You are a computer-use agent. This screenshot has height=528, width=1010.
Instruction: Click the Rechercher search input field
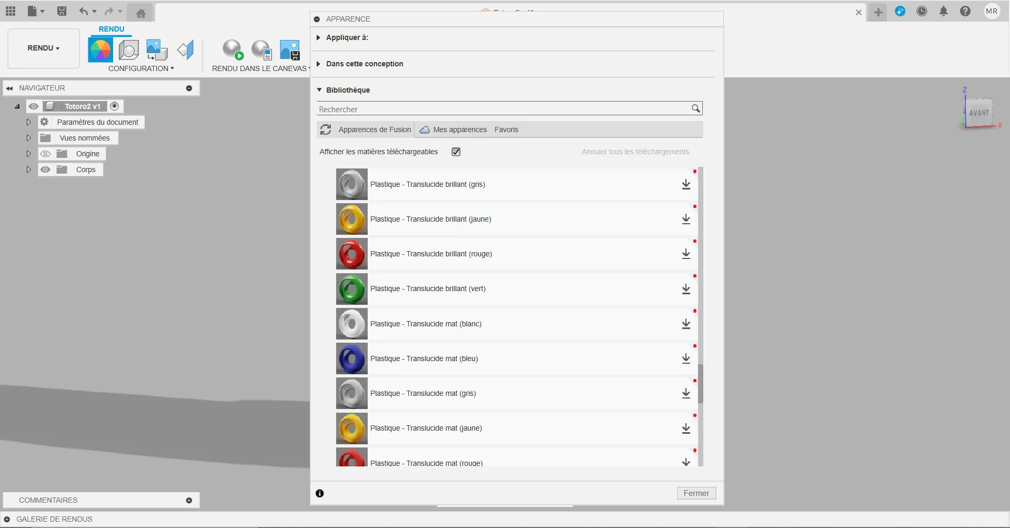point(503,109)
